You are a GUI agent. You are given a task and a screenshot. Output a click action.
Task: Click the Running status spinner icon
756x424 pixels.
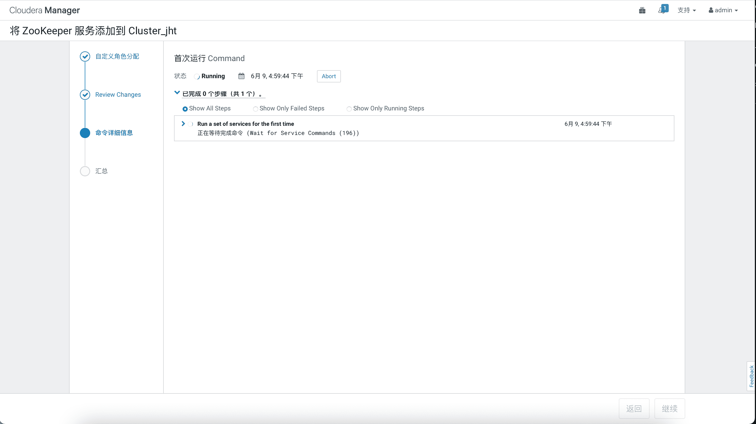coord(197,76)
